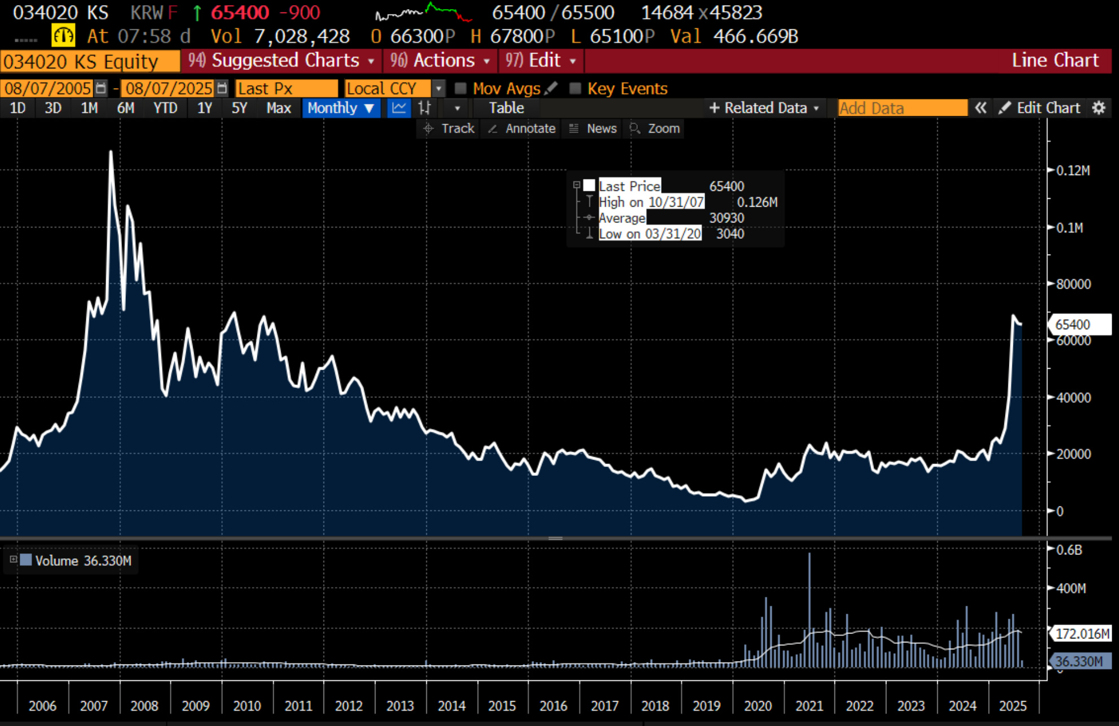Click the Annotate button
This screenshot has height=726, width=1119.
[522, 129]
